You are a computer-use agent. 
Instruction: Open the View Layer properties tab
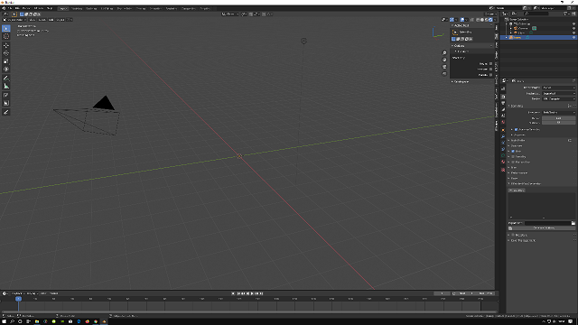[503, 109]
